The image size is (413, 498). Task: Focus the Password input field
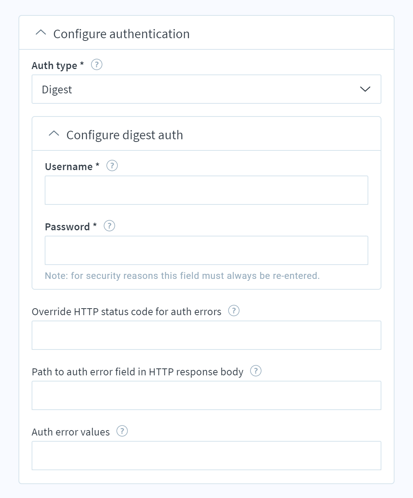[x=206, y=250]
